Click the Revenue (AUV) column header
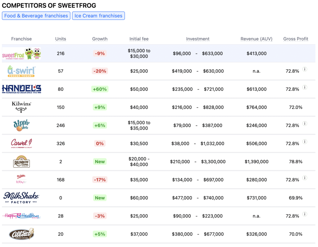Screen dimensions: 318x247 [x=256, y=39]
